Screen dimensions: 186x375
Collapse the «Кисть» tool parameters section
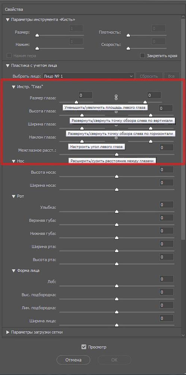[8, 20]
